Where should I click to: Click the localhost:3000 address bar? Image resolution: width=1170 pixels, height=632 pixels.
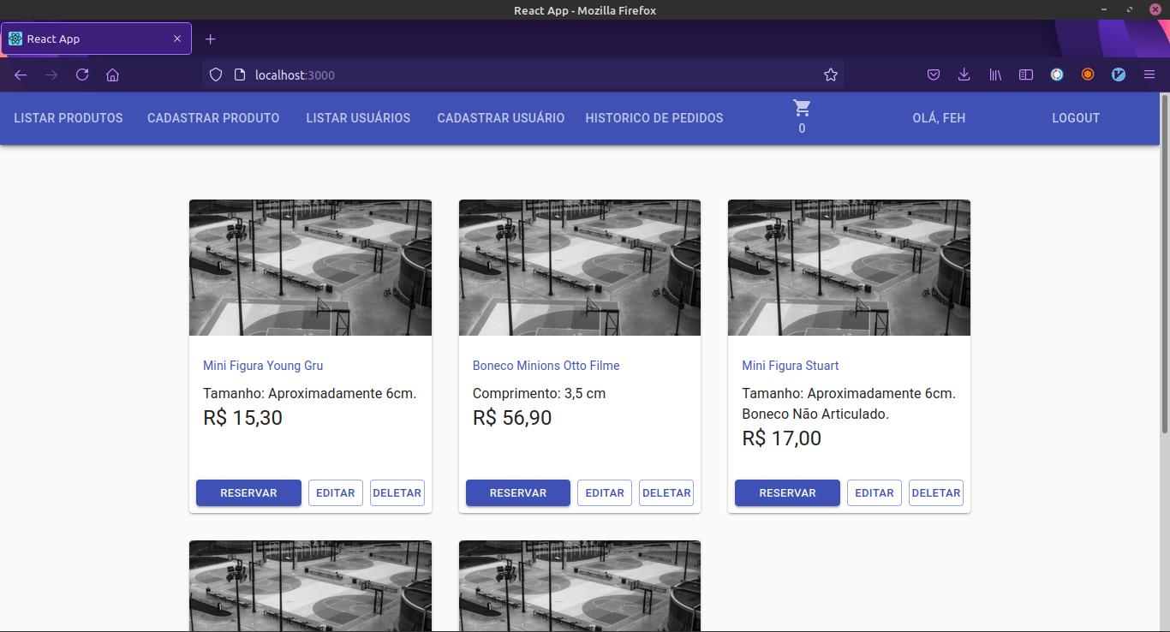[522, 75]
